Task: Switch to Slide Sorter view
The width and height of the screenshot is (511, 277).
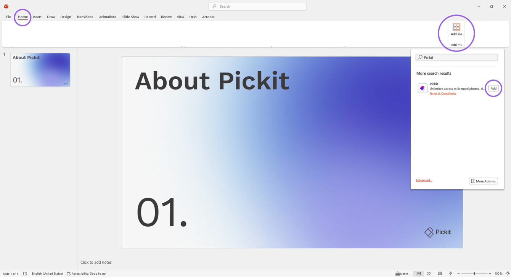Action: coord(429,273)
